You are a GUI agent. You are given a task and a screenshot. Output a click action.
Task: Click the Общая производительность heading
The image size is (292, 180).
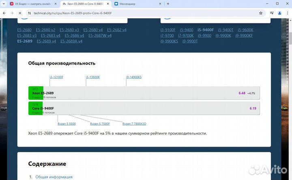62,63
